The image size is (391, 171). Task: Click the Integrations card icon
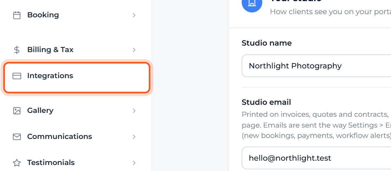(17, 76)
